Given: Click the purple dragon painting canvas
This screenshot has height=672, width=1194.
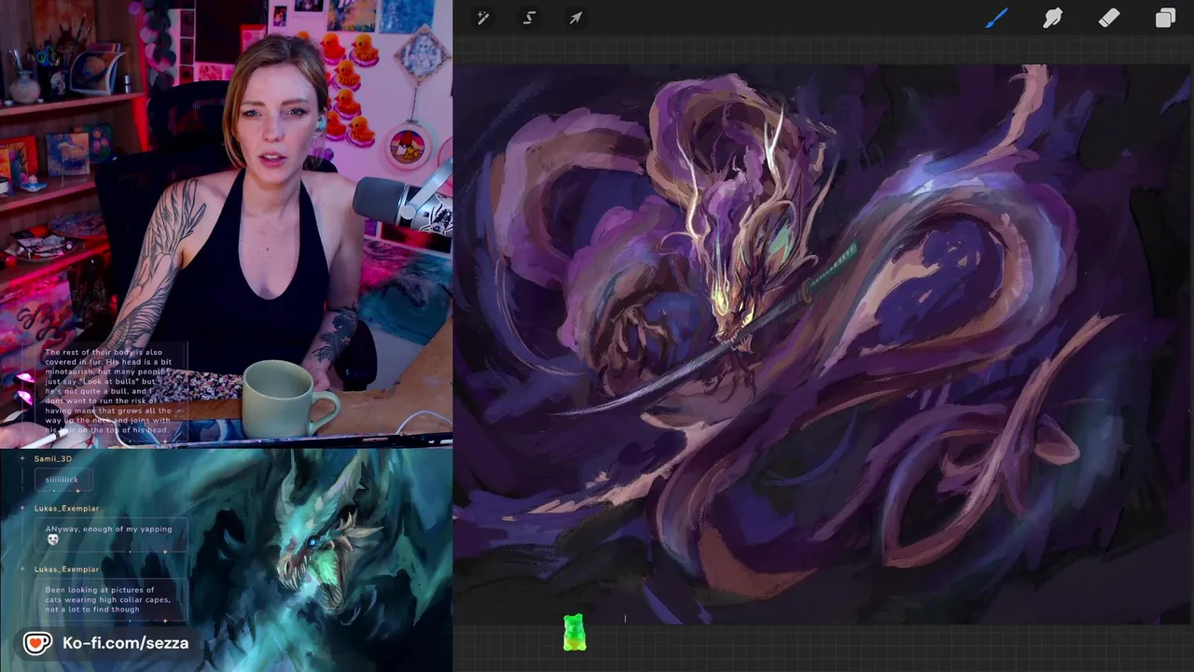Looking at the screenshot, I should point(822,343).
